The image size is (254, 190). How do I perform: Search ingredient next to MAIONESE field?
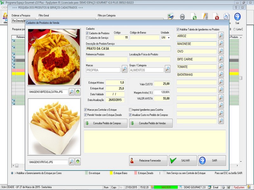pos(221,43)
